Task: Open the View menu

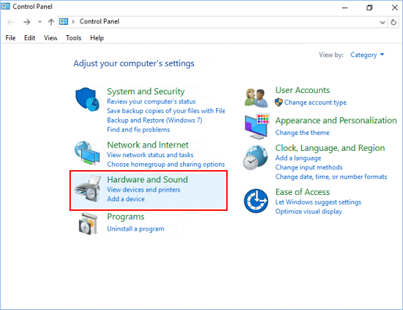Action: [x=50, y=38]
